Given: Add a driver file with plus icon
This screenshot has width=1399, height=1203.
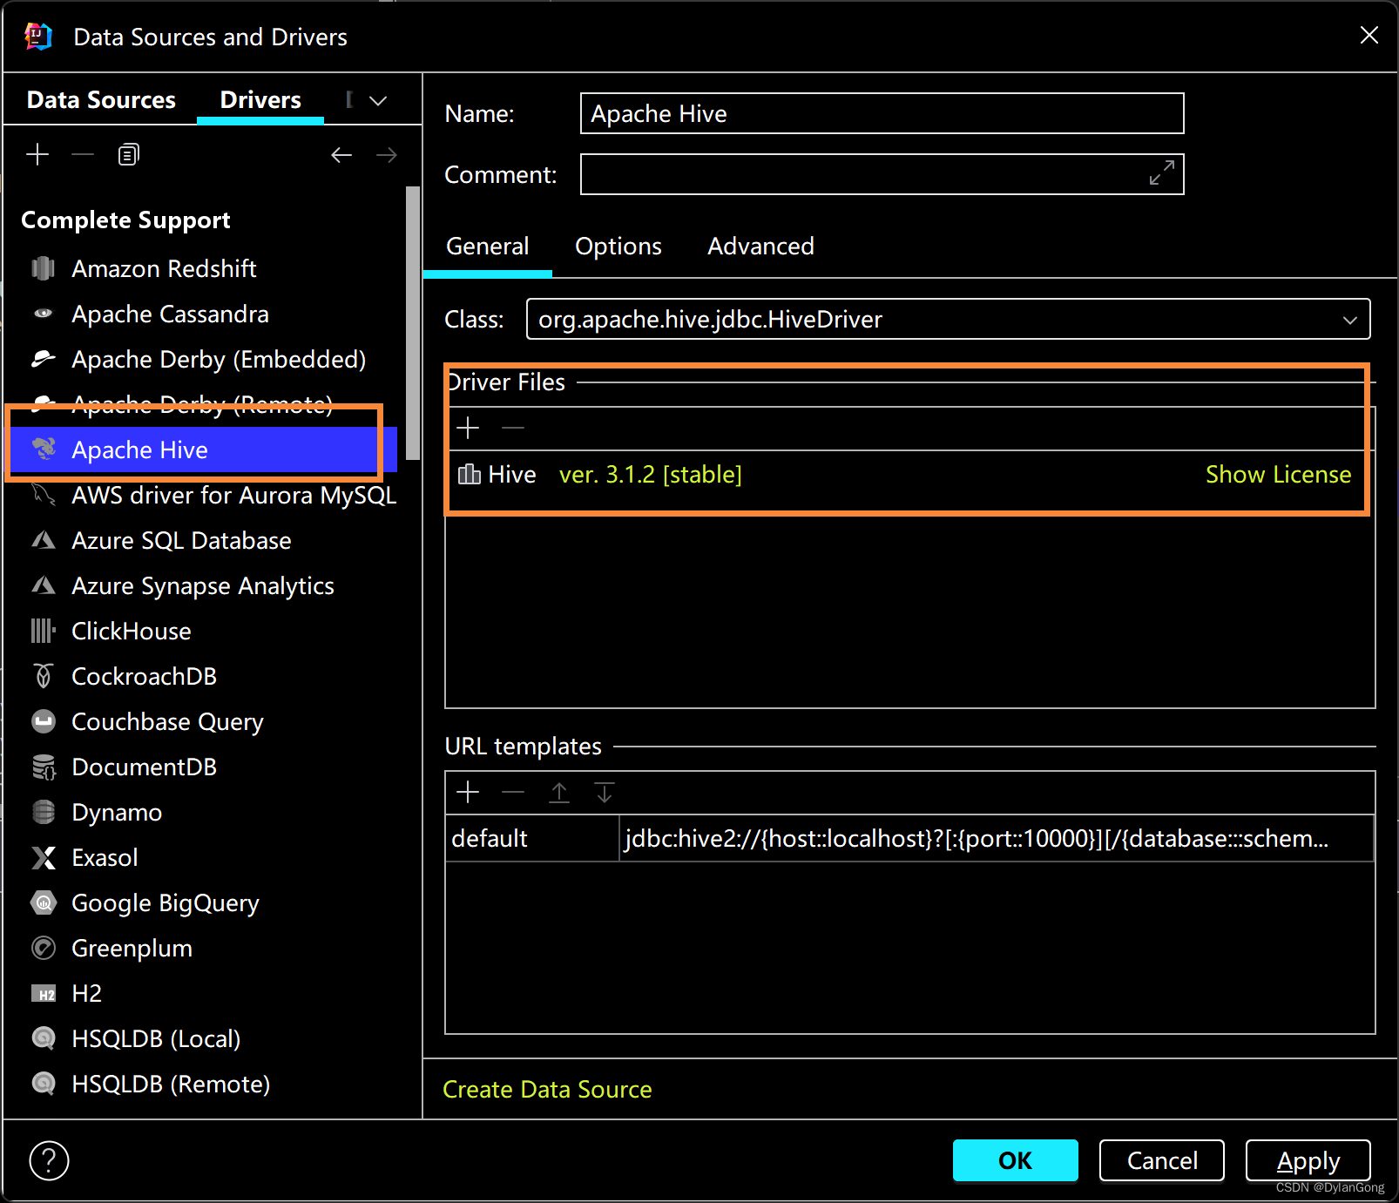Looking at the screenshot, I should pyautogui.click(x=469, y=428).
